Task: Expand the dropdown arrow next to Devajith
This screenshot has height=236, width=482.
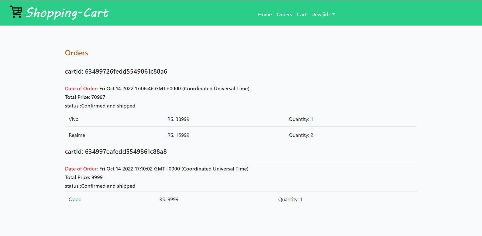Action: tap(334, 15)
